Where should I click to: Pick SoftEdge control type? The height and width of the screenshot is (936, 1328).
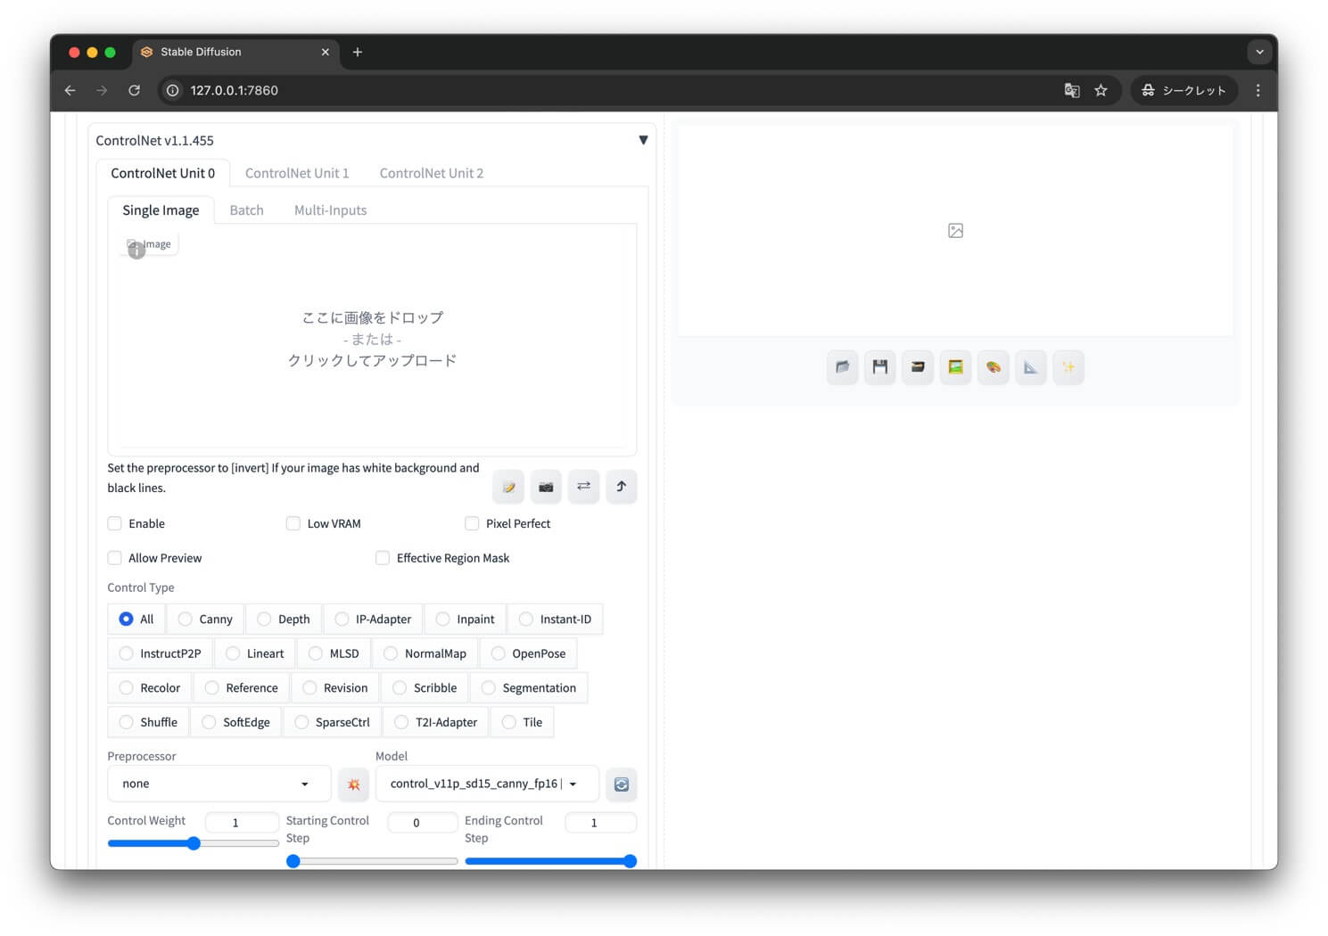tap(235, 722)
